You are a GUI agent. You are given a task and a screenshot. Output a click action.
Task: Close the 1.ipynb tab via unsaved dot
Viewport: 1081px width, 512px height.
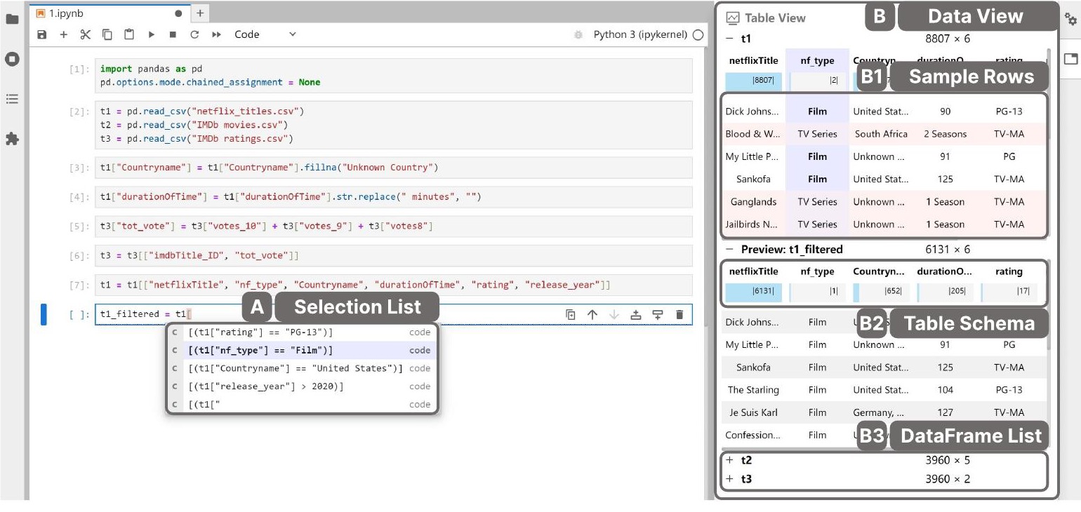[178, 13]
